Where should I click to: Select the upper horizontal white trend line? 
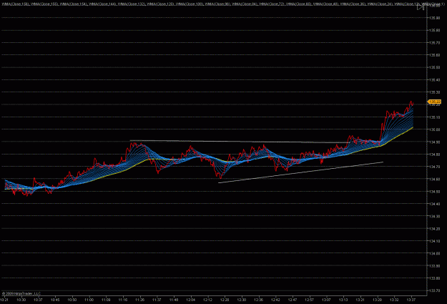[240, 142]
